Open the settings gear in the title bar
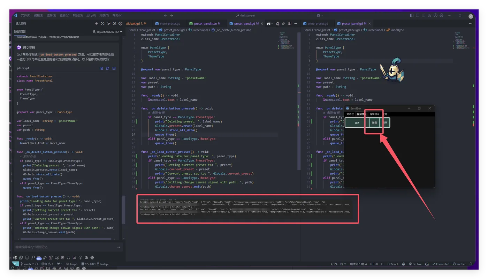488x279 pixels. 441,15
